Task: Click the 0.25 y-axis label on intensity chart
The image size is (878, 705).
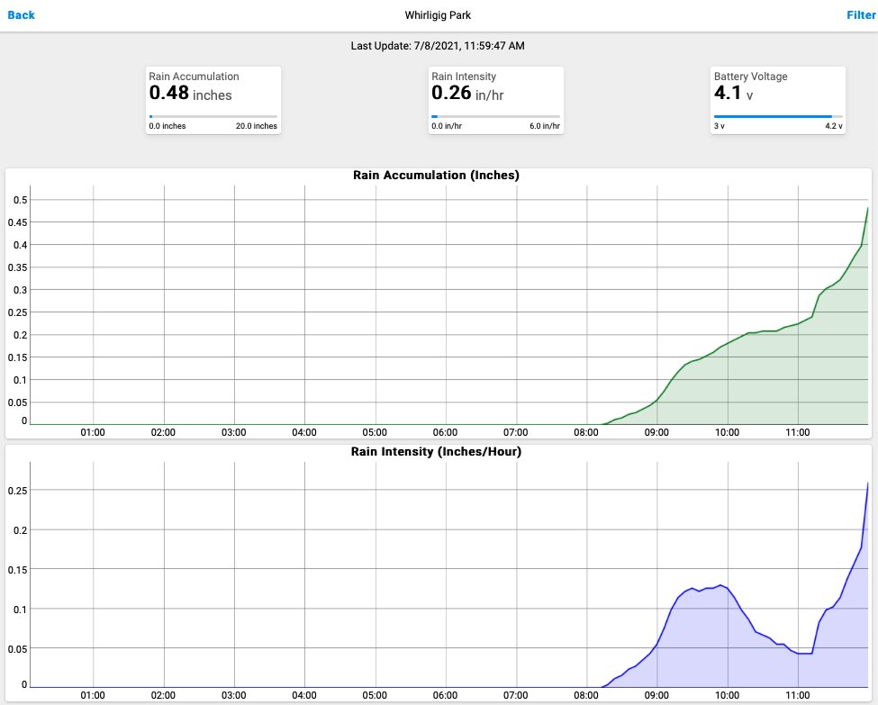Action: click(17, 491)
